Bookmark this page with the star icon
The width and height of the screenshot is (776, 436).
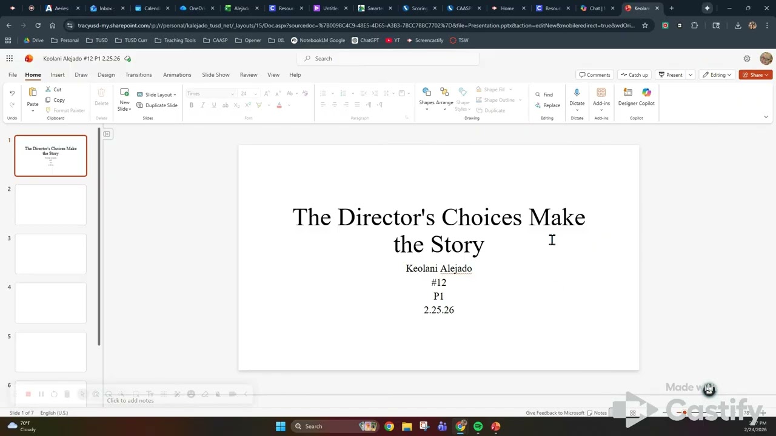tap(645, 25)
